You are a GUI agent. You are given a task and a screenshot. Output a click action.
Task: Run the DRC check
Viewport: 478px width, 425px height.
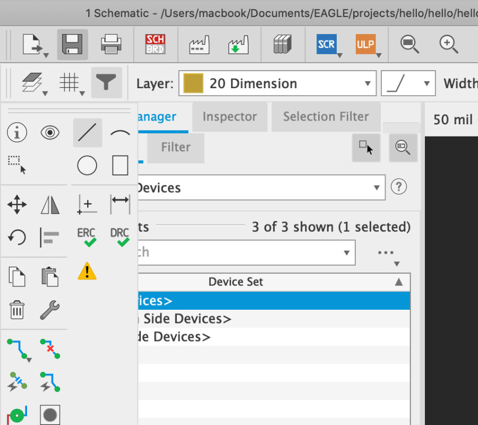(120, 237)
